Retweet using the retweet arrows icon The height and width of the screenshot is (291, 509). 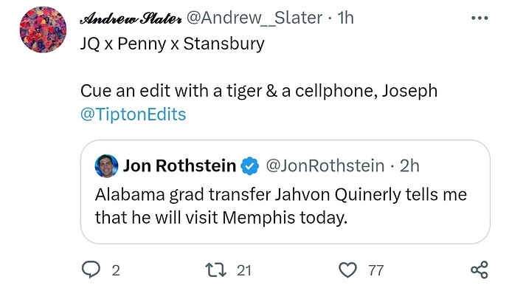[216, 270]
